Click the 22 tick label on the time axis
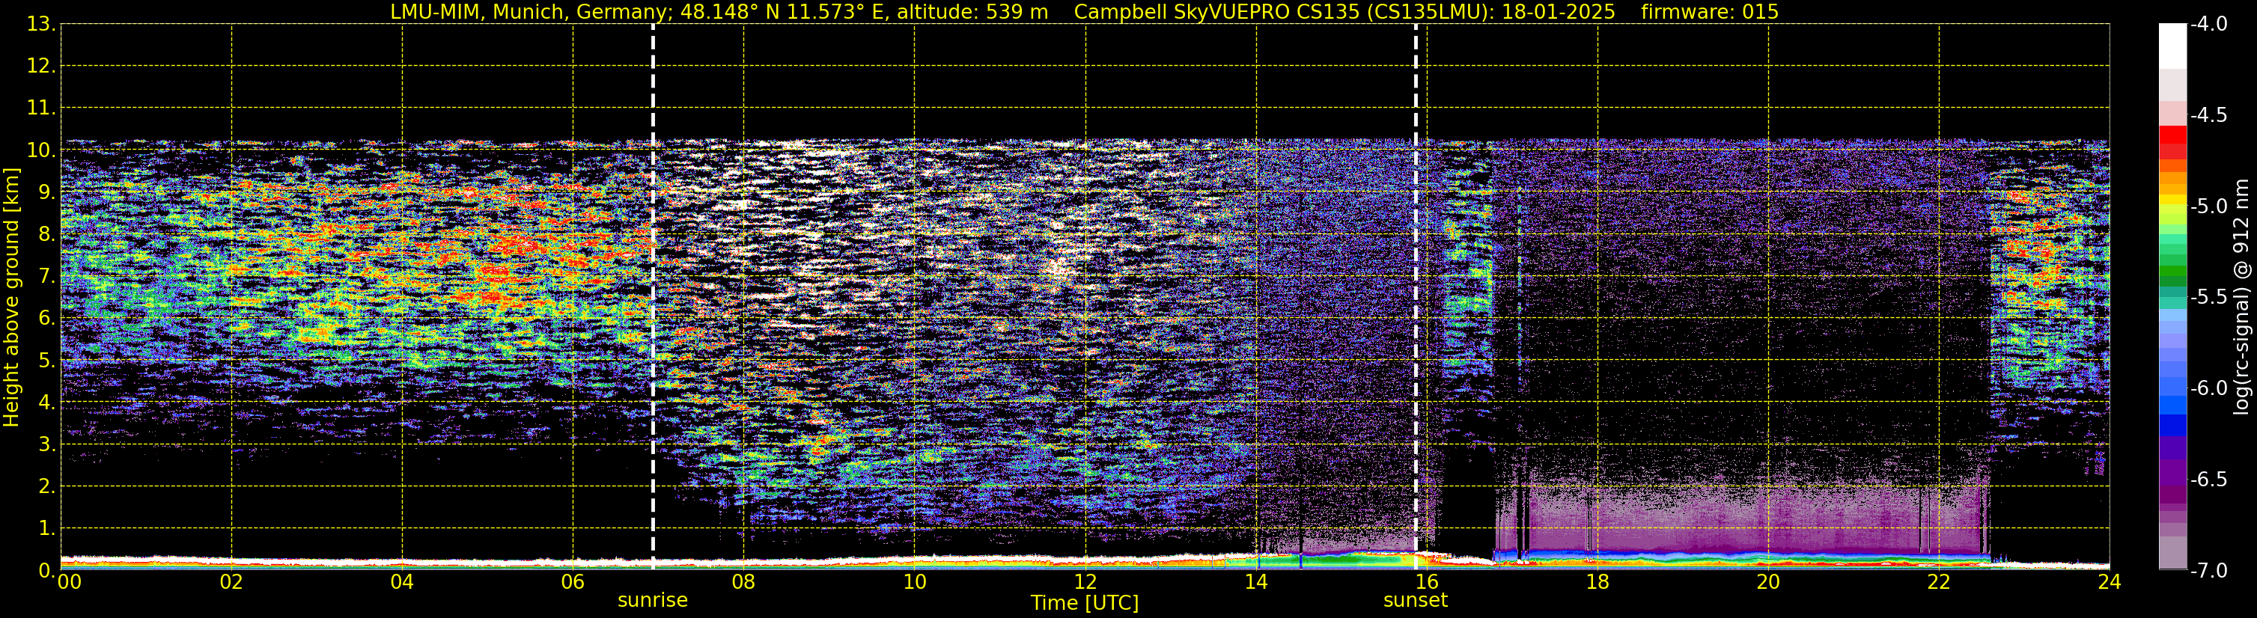The height and width of the screenshot is (618, 2257). click(x=1940, y=582)
